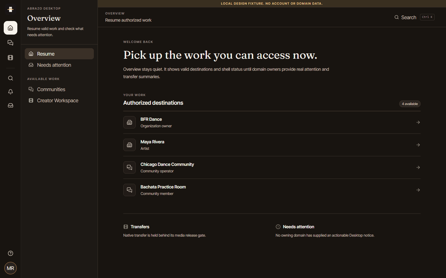Click the Transfers section heading
Viewport: 446px width, 278px height.
click(x=140, y=227)
